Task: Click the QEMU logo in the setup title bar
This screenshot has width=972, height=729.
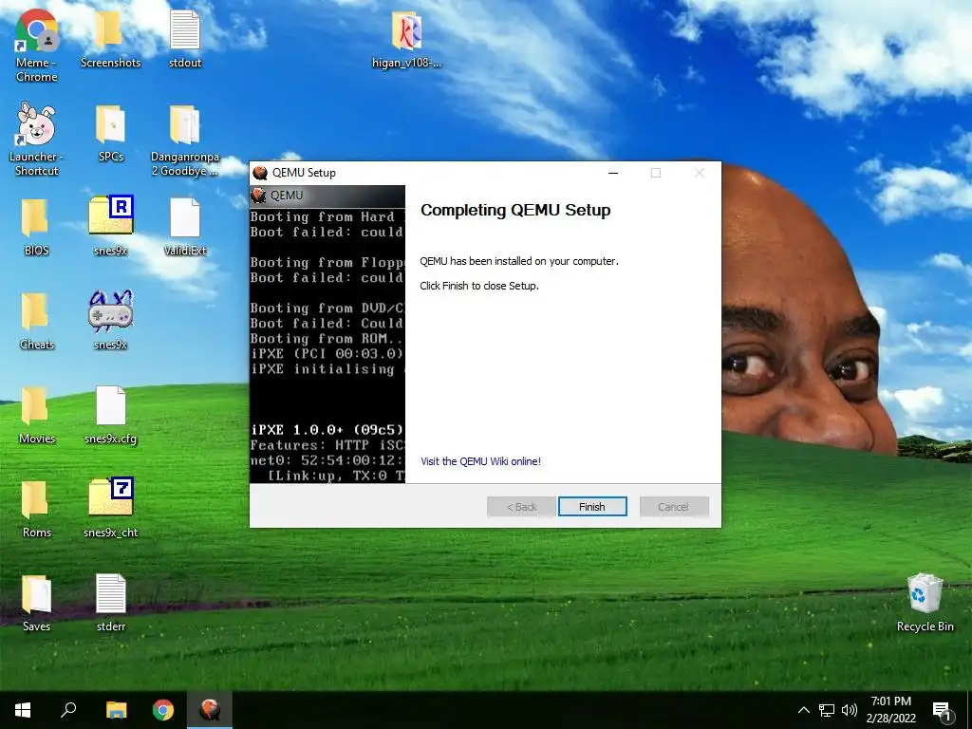Action: click(x=260, y=173)
